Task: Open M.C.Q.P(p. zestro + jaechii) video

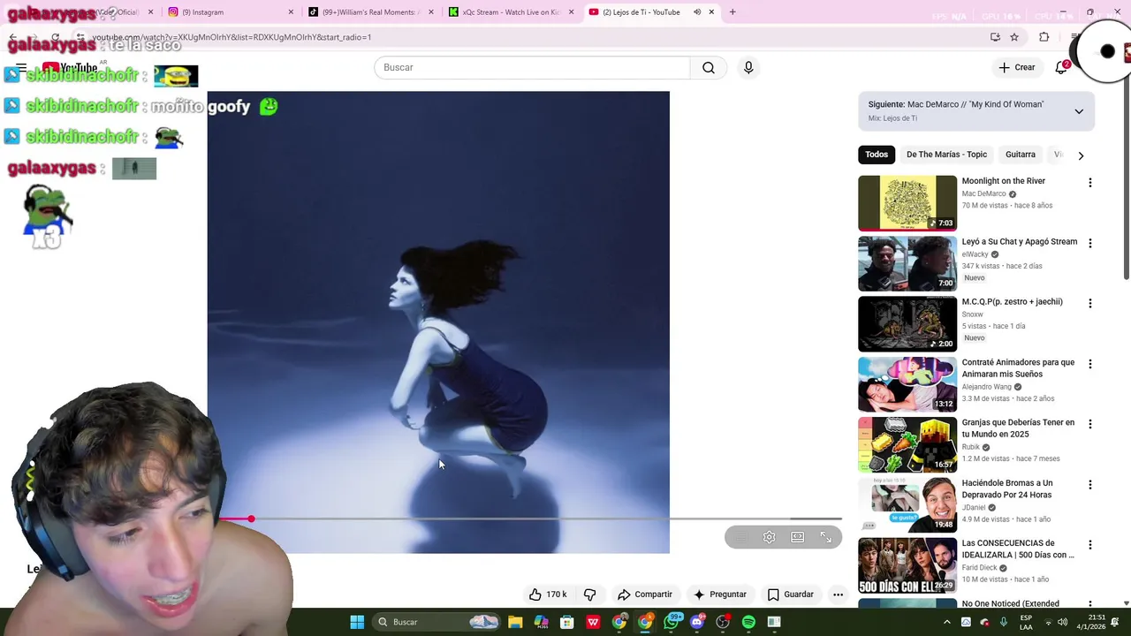Action: coord(1012,301)
